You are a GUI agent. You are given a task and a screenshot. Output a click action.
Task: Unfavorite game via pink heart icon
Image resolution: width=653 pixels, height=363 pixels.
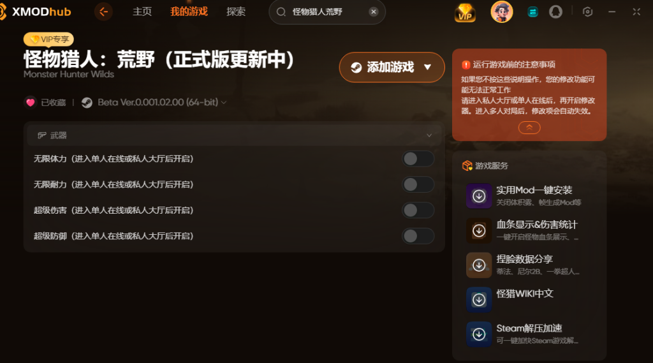[x=31, y=103]
